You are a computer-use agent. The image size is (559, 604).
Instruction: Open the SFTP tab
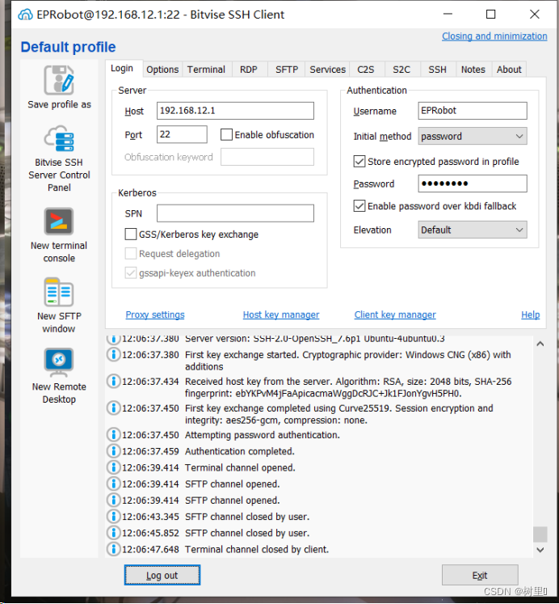coord(287,70)
